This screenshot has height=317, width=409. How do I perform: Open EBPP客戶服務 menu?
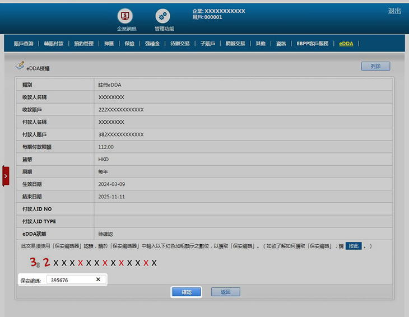tap(317, 43)
